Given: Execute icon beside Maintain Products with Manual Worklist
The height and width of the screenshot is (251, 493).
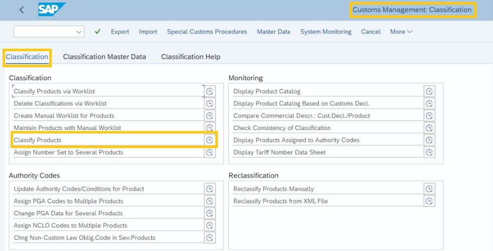Looking at the screenshot, I should pos(210,127).
